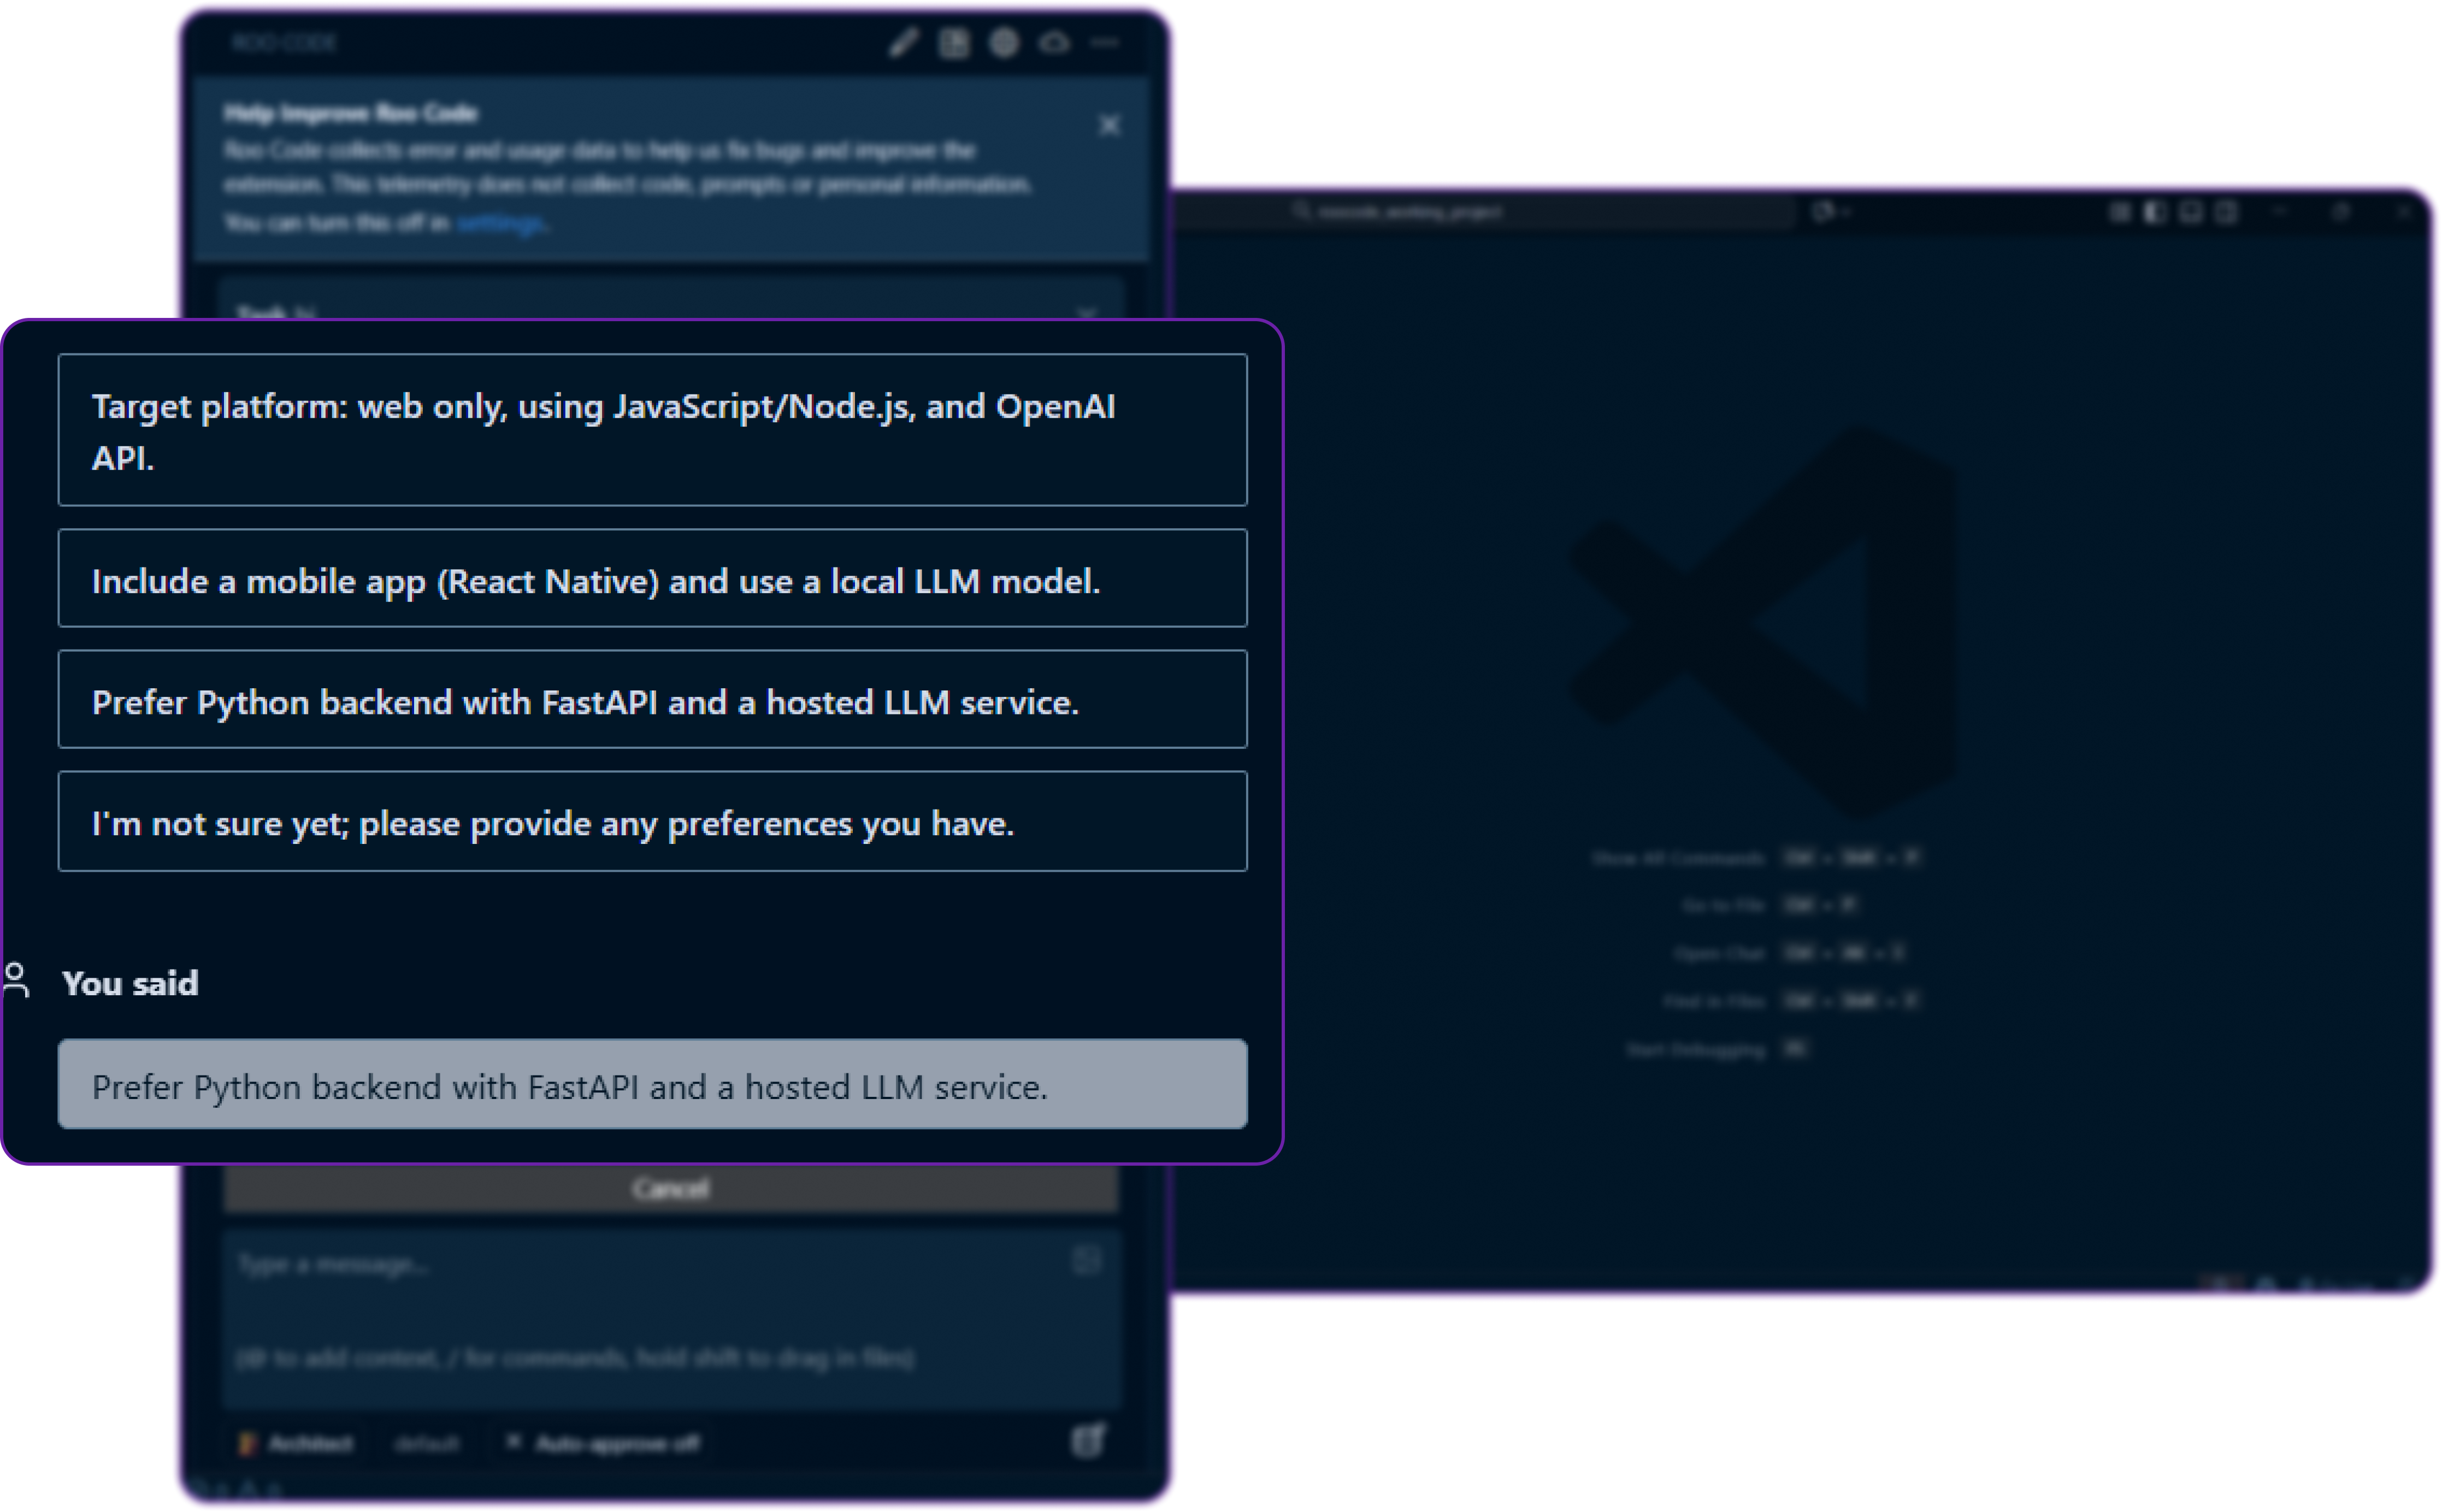Expand the Task header chevron
Image resolution: width=2442 pixels, height=1512 pixels.
(1087, 313)
